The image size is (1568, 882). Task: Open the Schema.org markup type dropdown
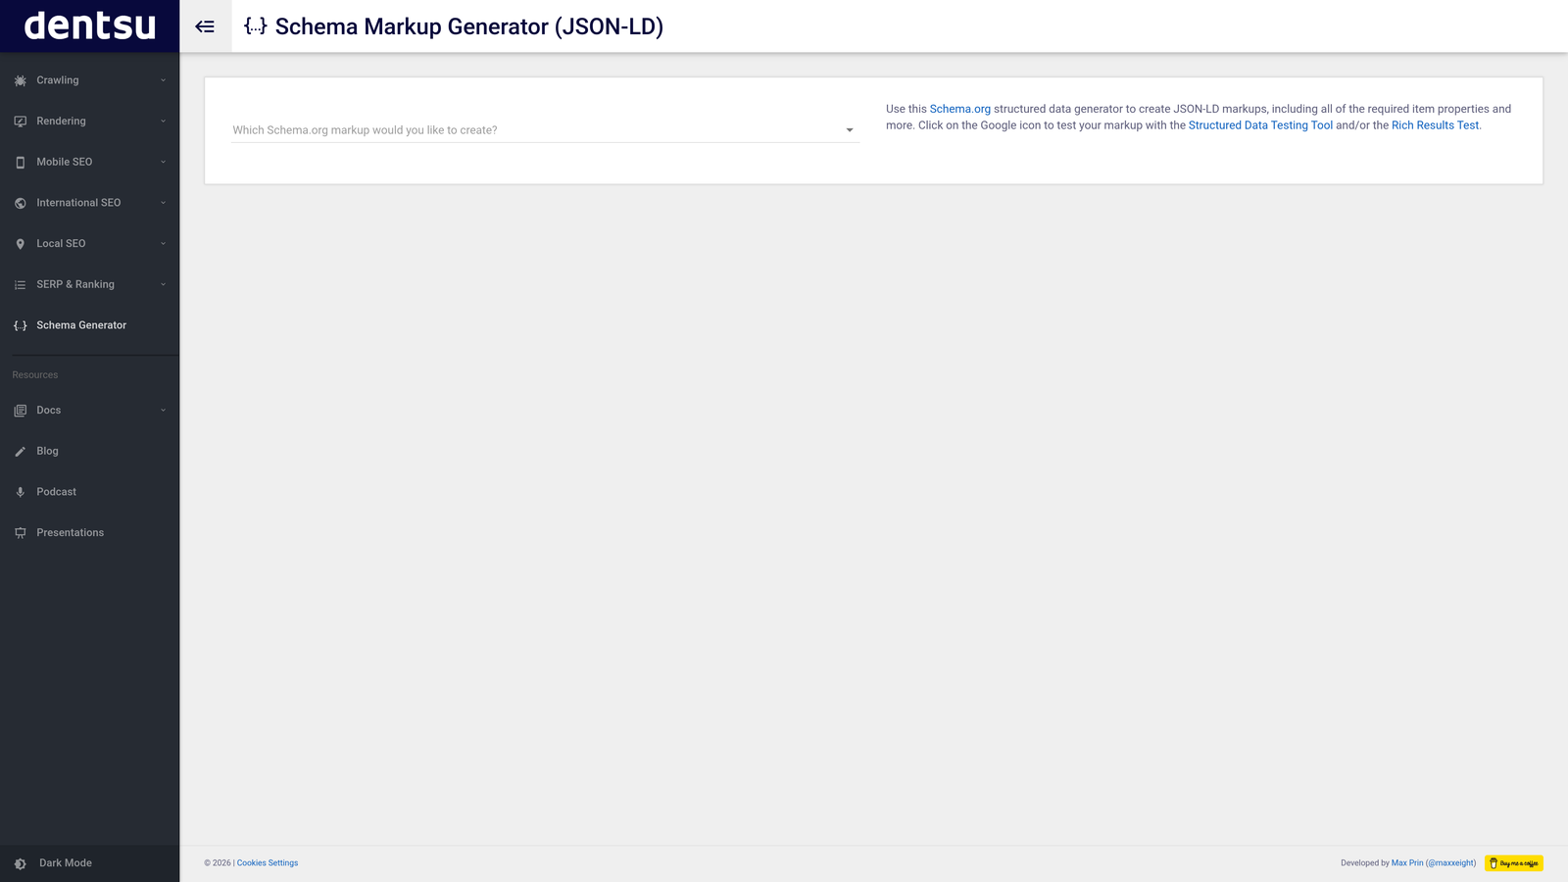pyautogui.click(x=545, y=129)
